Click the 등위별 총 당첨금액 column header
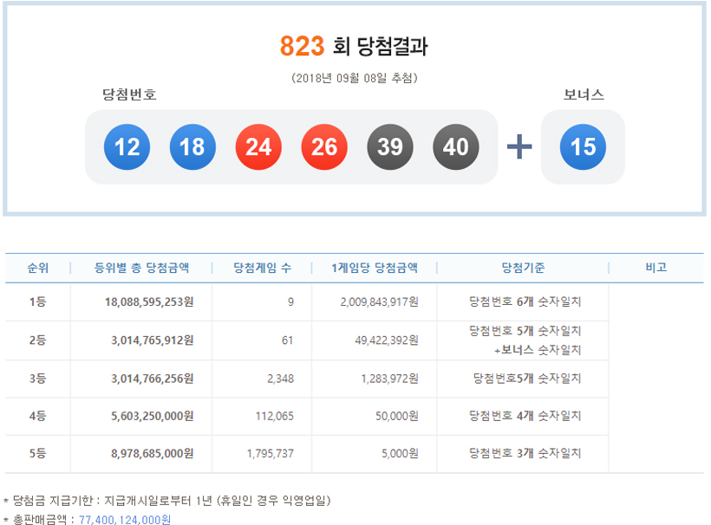 click(x=141, y=268)
